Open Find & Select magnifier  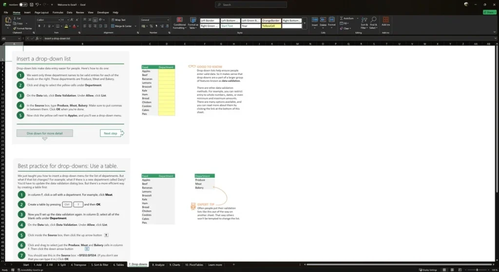pyautogui.click(x=373, y=22)
